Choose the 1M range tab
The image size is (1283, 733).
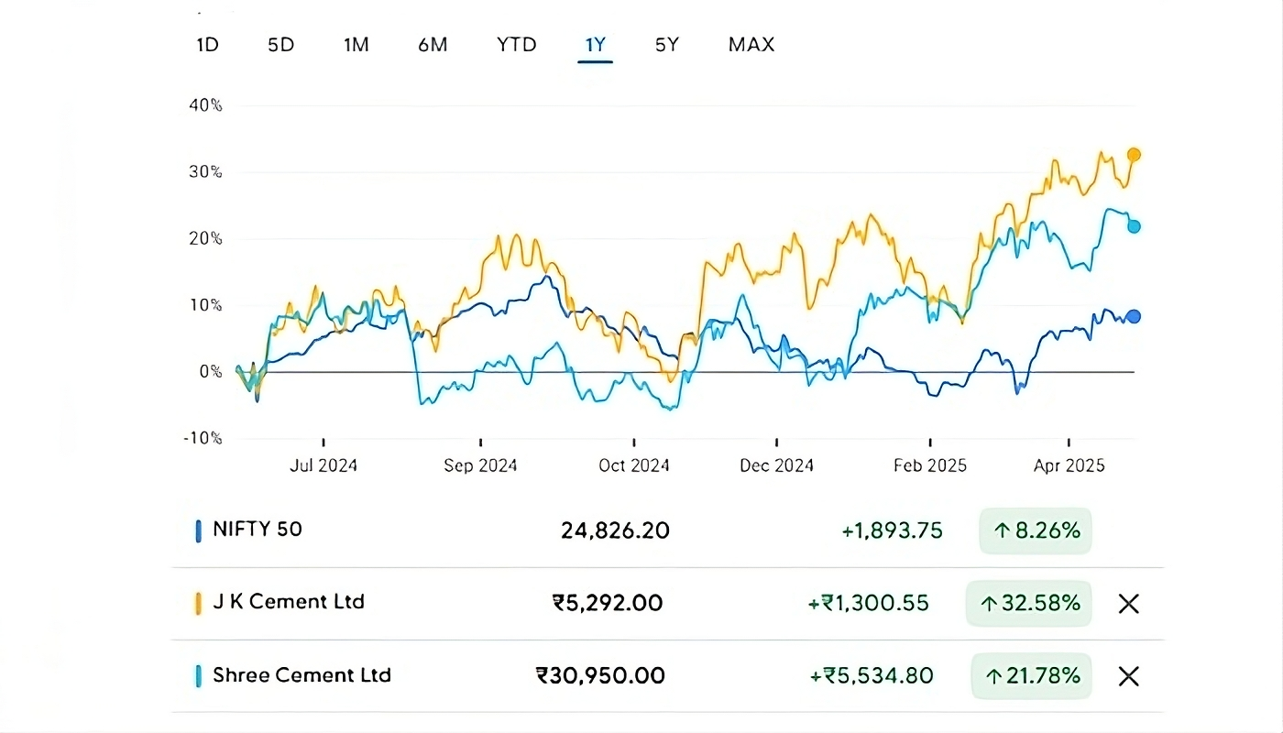pyautogui.click(x=356, y=44)
